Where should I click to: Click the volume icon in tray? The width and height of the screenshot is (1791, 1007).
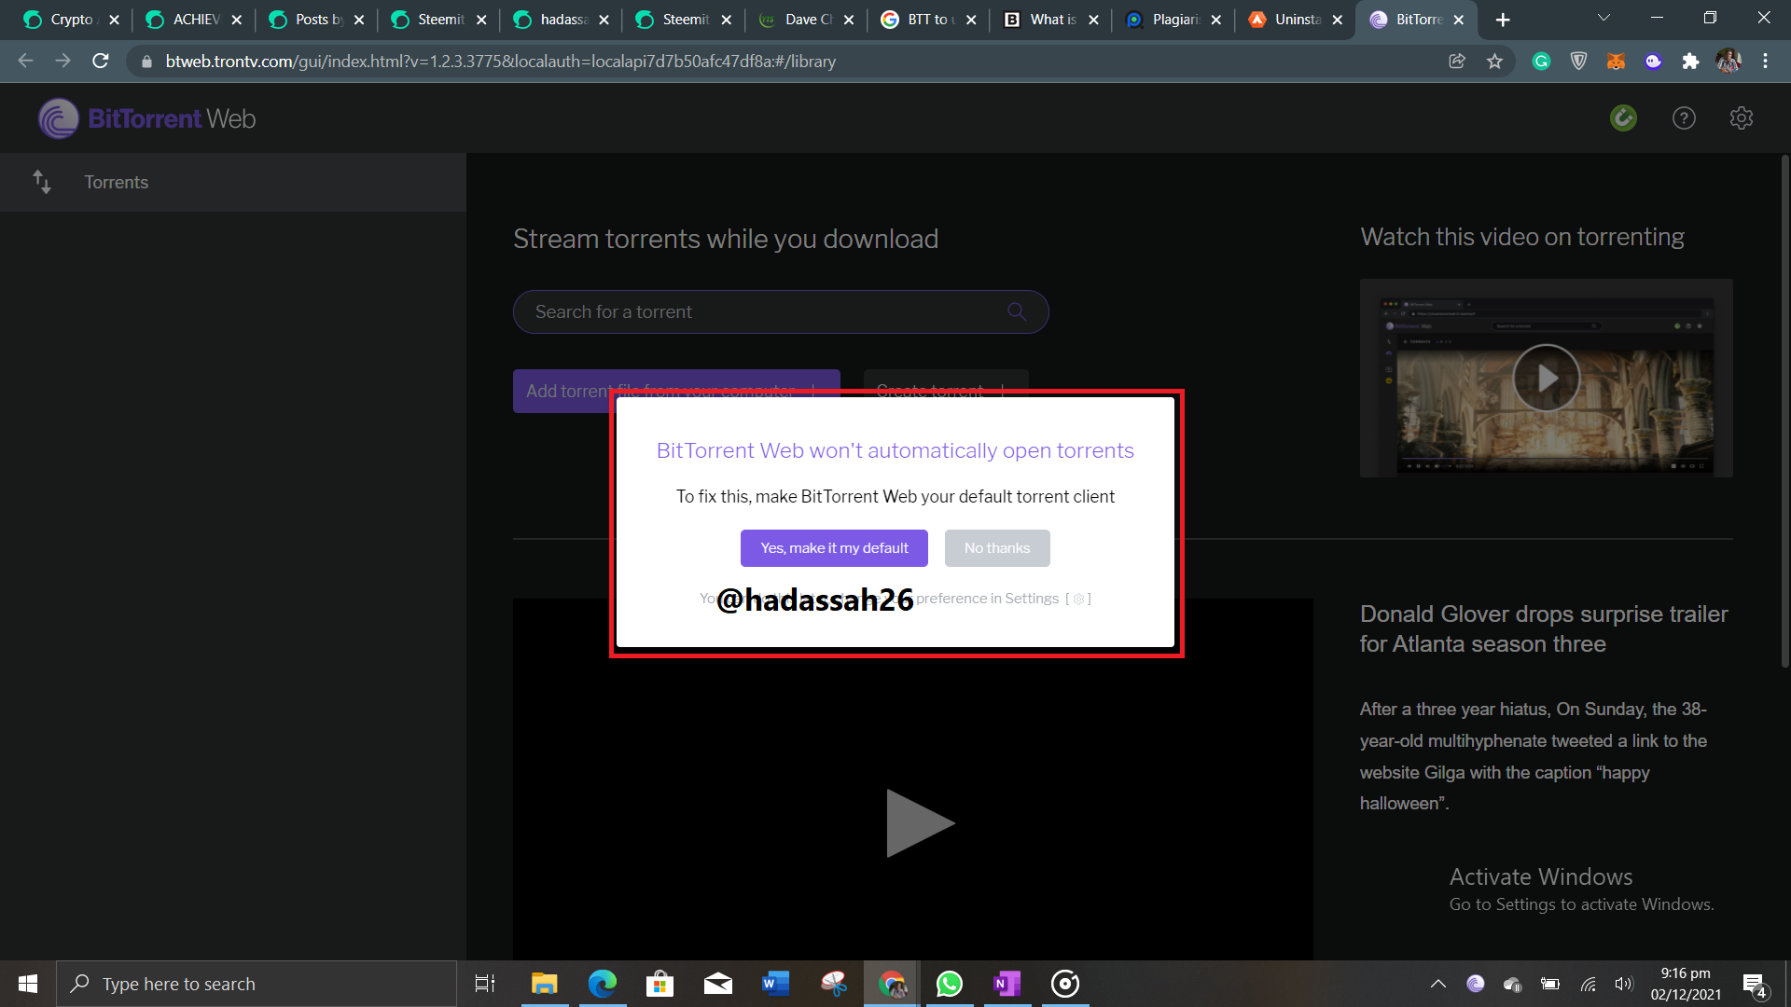pyautogui.click(x=1624, y=984)
